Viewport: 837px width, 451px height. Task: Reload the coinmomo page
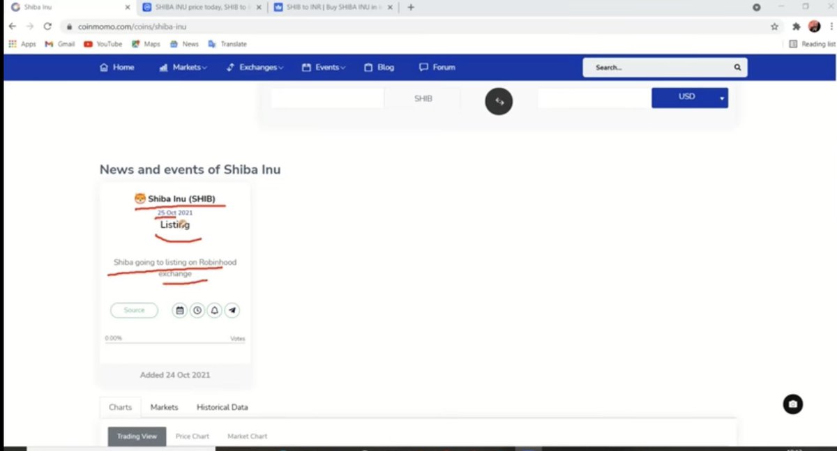coord(47,26)
